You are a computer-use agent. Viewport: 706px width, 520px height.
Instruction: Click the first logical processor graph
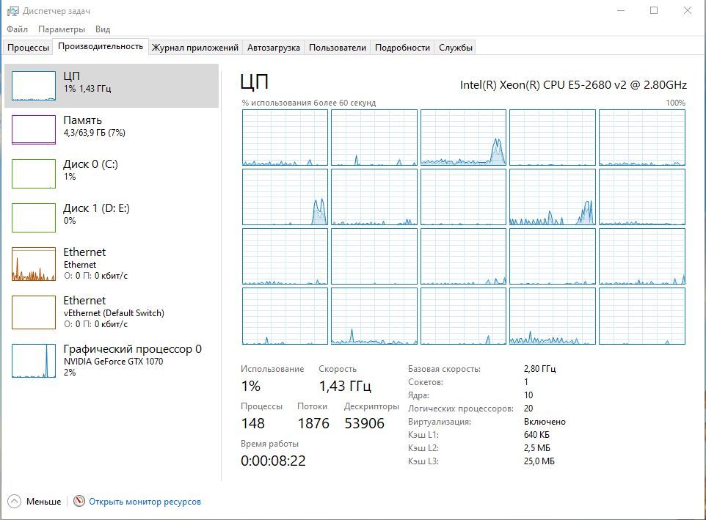point(285,138)
